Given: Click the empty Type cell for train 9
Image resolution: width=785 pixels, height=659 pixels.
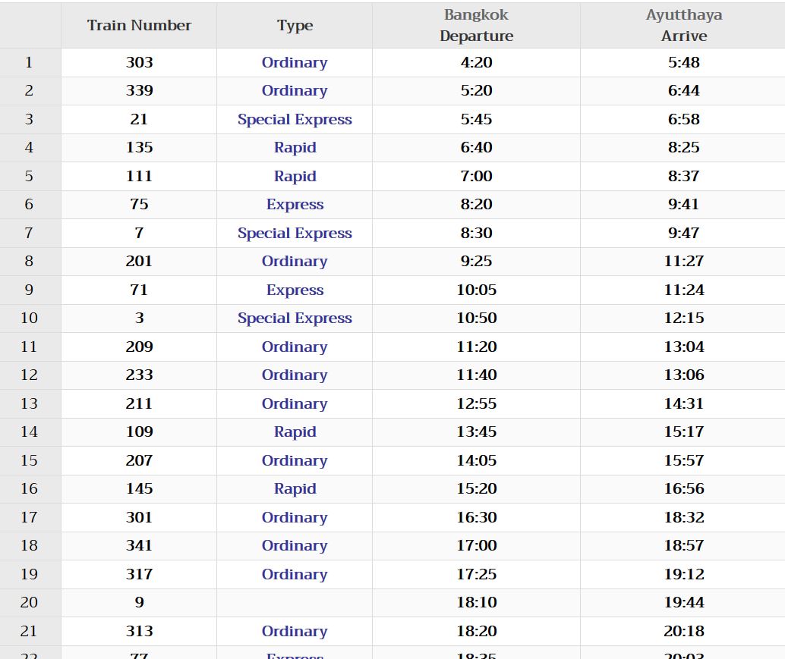Looking at the screenshot, I should point(295,603).
